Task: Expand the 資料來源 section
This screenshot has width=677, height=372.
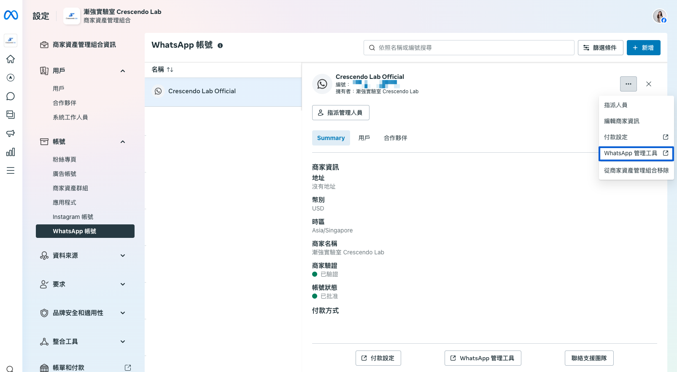Action: pyautogui.click(x=123, y=256)
